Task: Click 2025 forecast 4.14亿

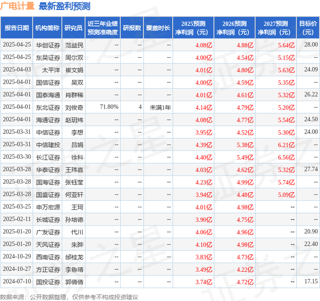Action: coord(204,107)
